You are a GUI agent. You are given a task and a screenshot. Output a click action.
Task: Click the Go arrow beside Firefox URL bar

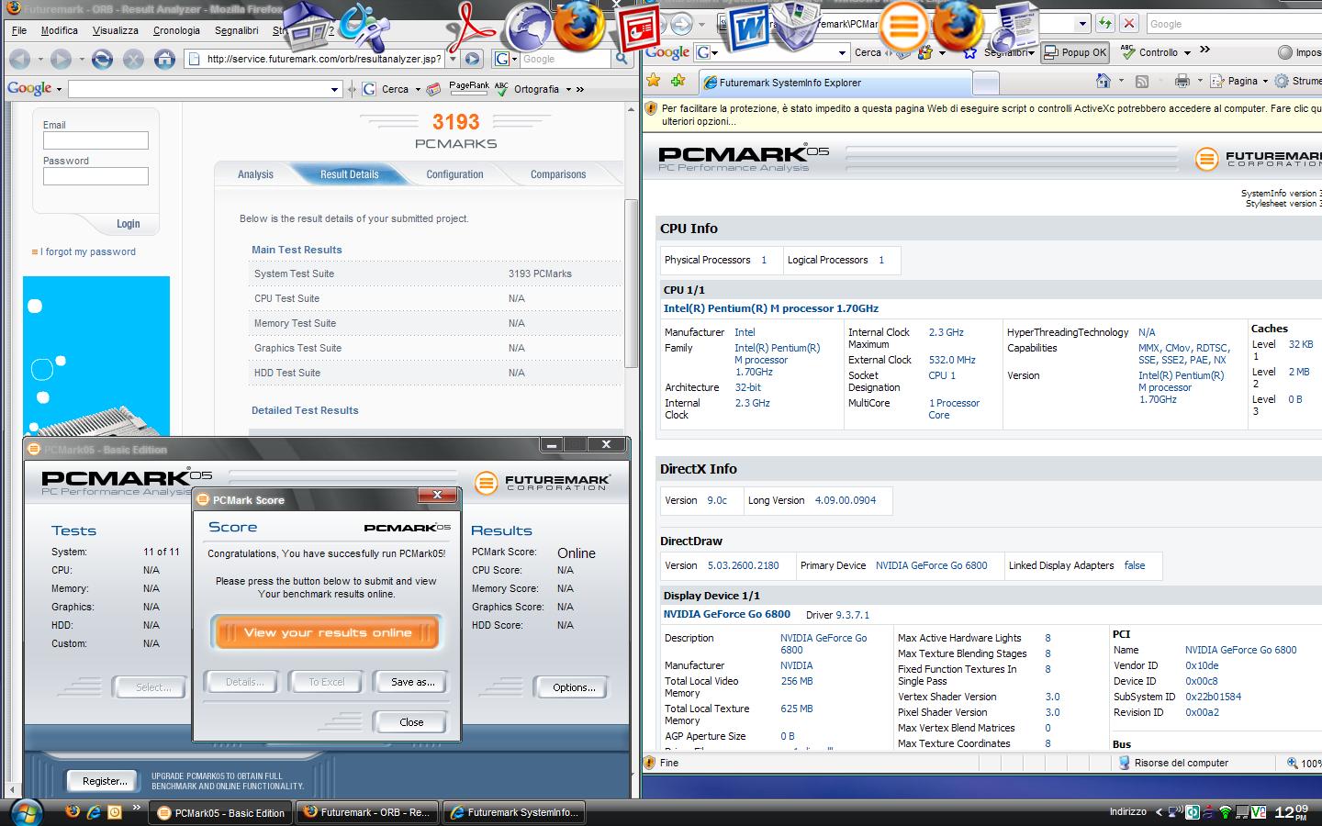pos(472,59)
